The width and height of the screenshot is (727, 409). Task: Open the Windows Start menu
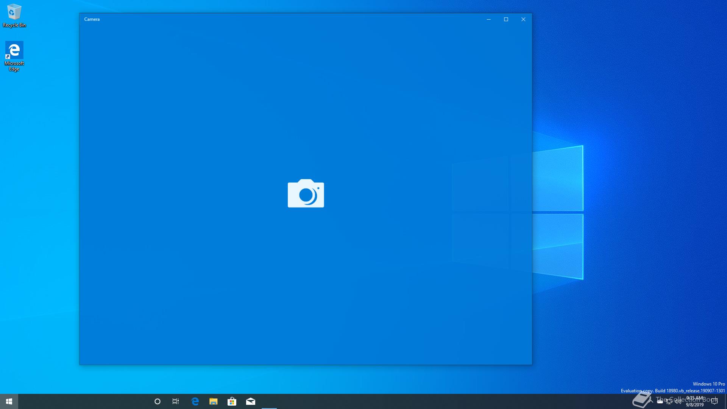[x=9, y=401]
